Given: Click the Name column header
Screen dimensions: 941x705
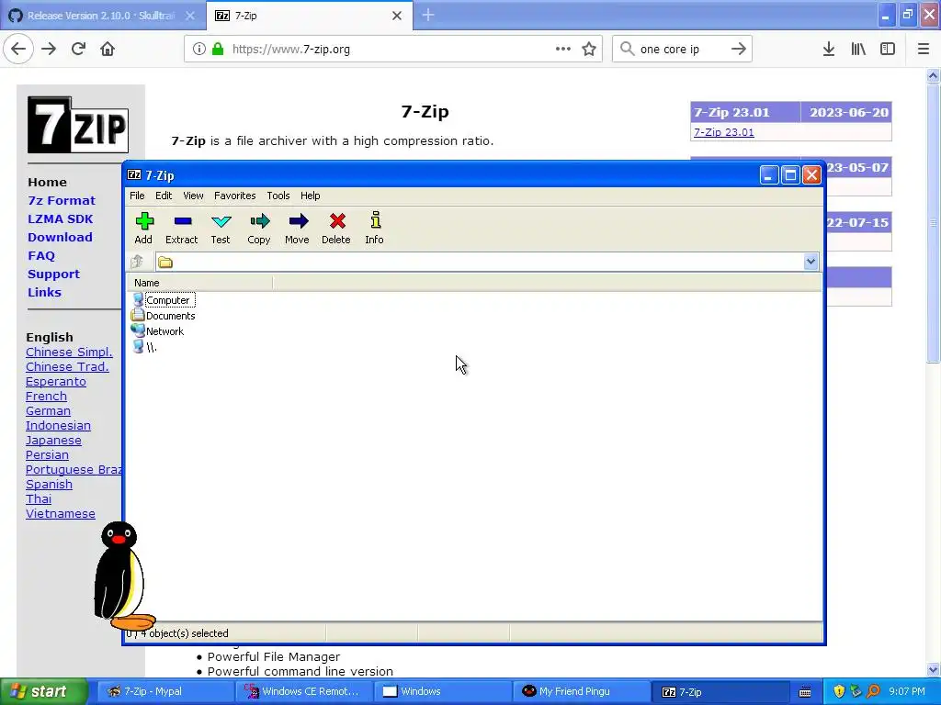Looking at the screenshot, I should pyautogui.click(x=199, y=283).
